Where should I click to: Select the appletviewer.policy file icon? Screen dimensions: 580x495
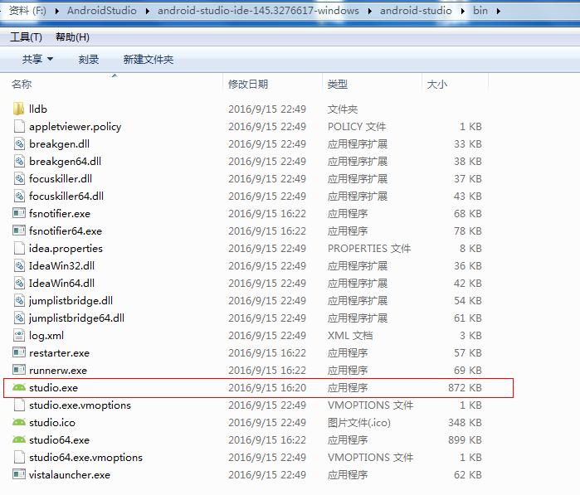[x=19, y=126]
